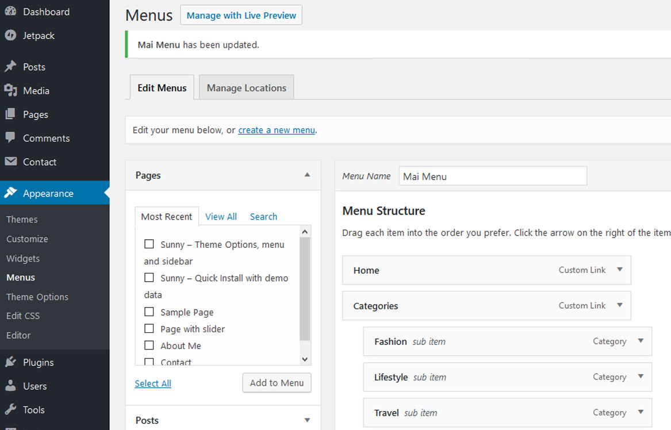Click the Media library icon
This screenshot has height=430, width=671.
[11, 90]
